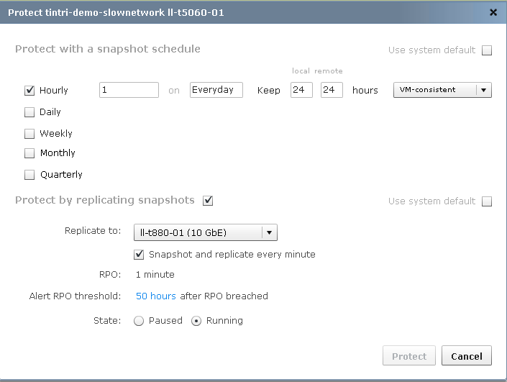Viewport: 507px width, 382px height.
Task: Open the Replicate to dropdown
Action: (206, 232)
